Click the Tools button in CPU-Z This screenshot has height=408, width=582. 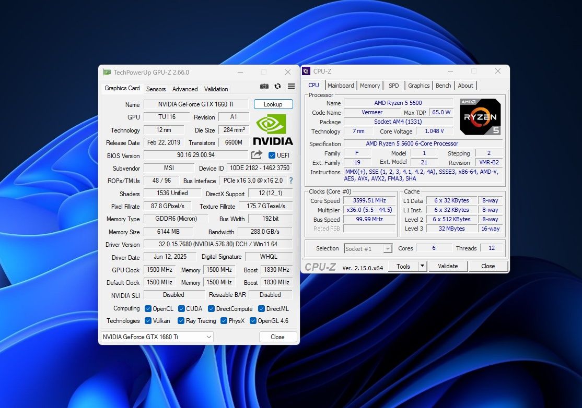403,266
